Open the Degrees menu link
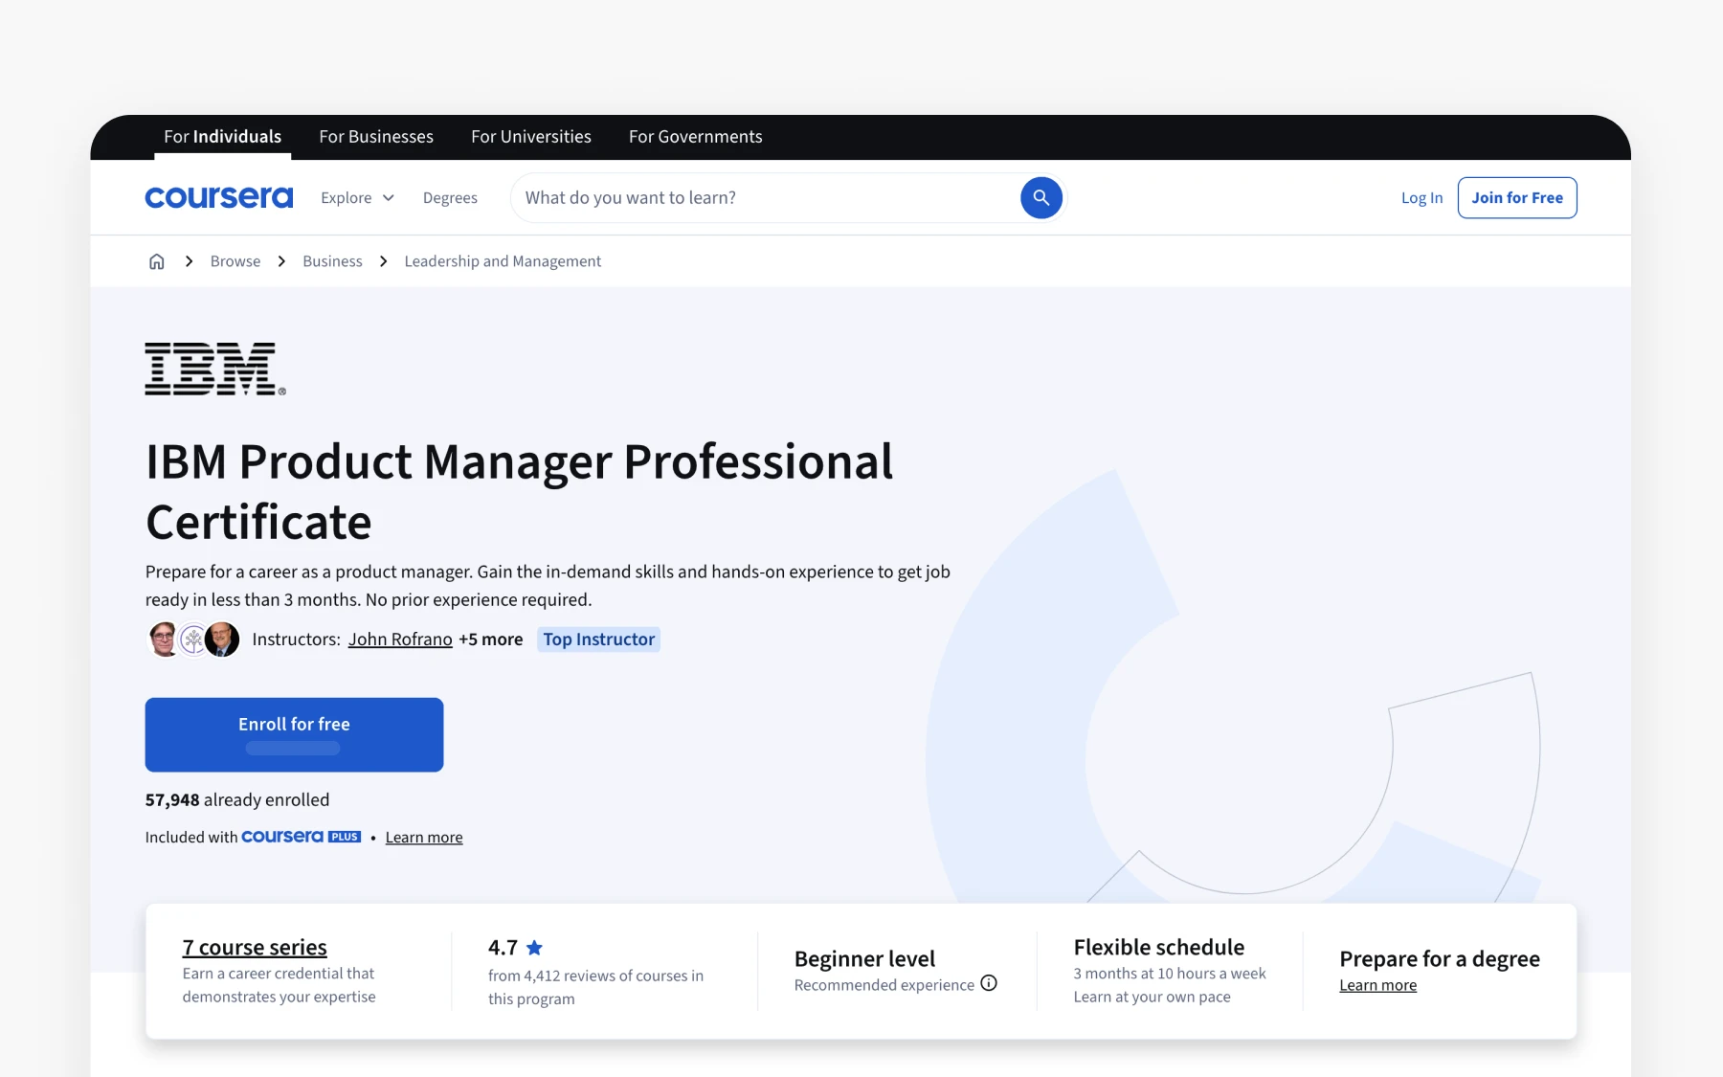The image size is (1723, 1077). click(x=450, y=197)
